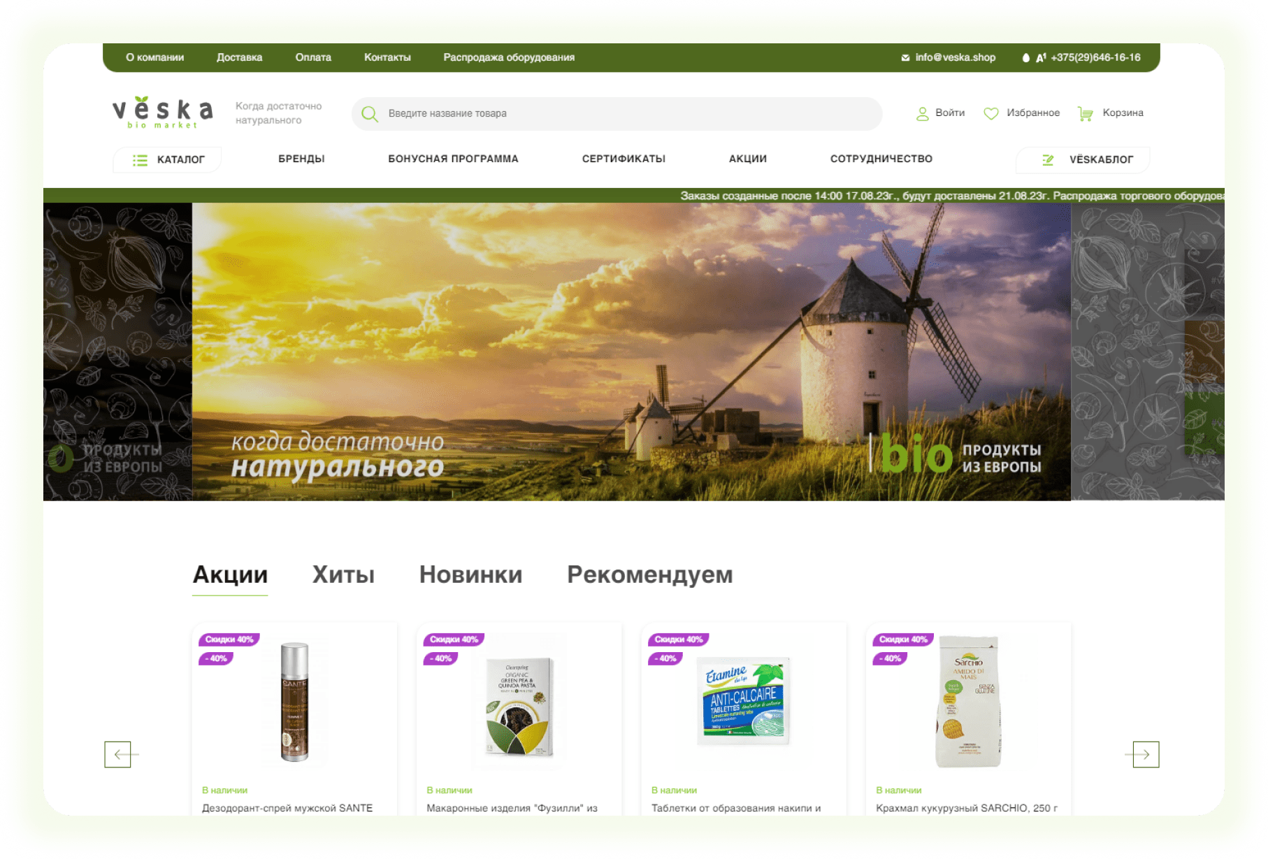The height and width of the screenshot is (859, 1268).
Task: Switch to the Новинки tab
Action: (x=470, y=575)
